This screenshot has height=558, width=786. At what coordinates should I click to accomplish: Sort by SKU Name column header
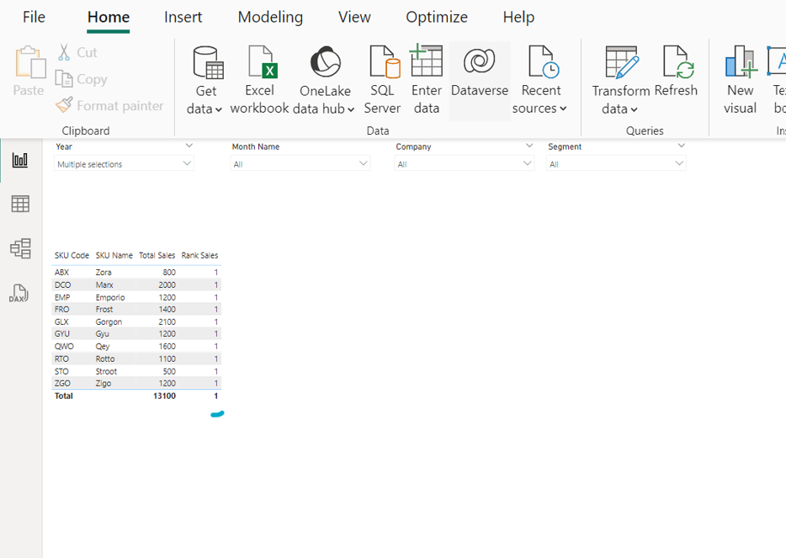point(114,255)
